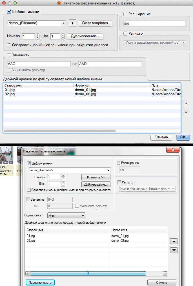This screenshot has width=193, height=286.
Task: Toggle Расширение checkbox in Mac dialog
Action: [125, 14]
